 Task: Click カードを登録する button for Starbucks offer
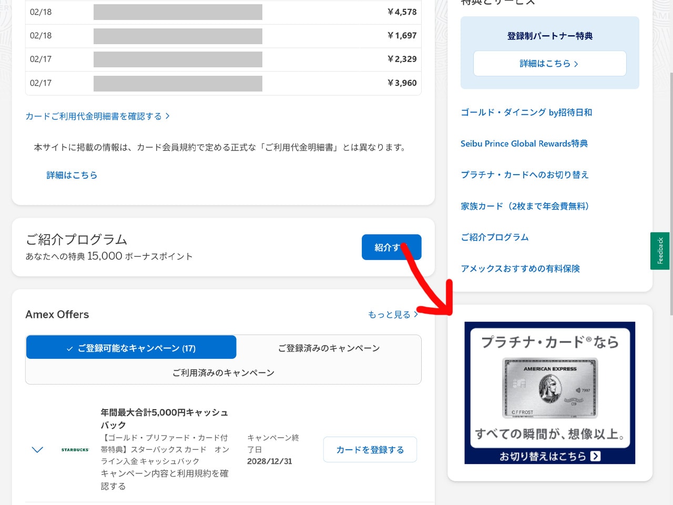(x=370, y=450)
